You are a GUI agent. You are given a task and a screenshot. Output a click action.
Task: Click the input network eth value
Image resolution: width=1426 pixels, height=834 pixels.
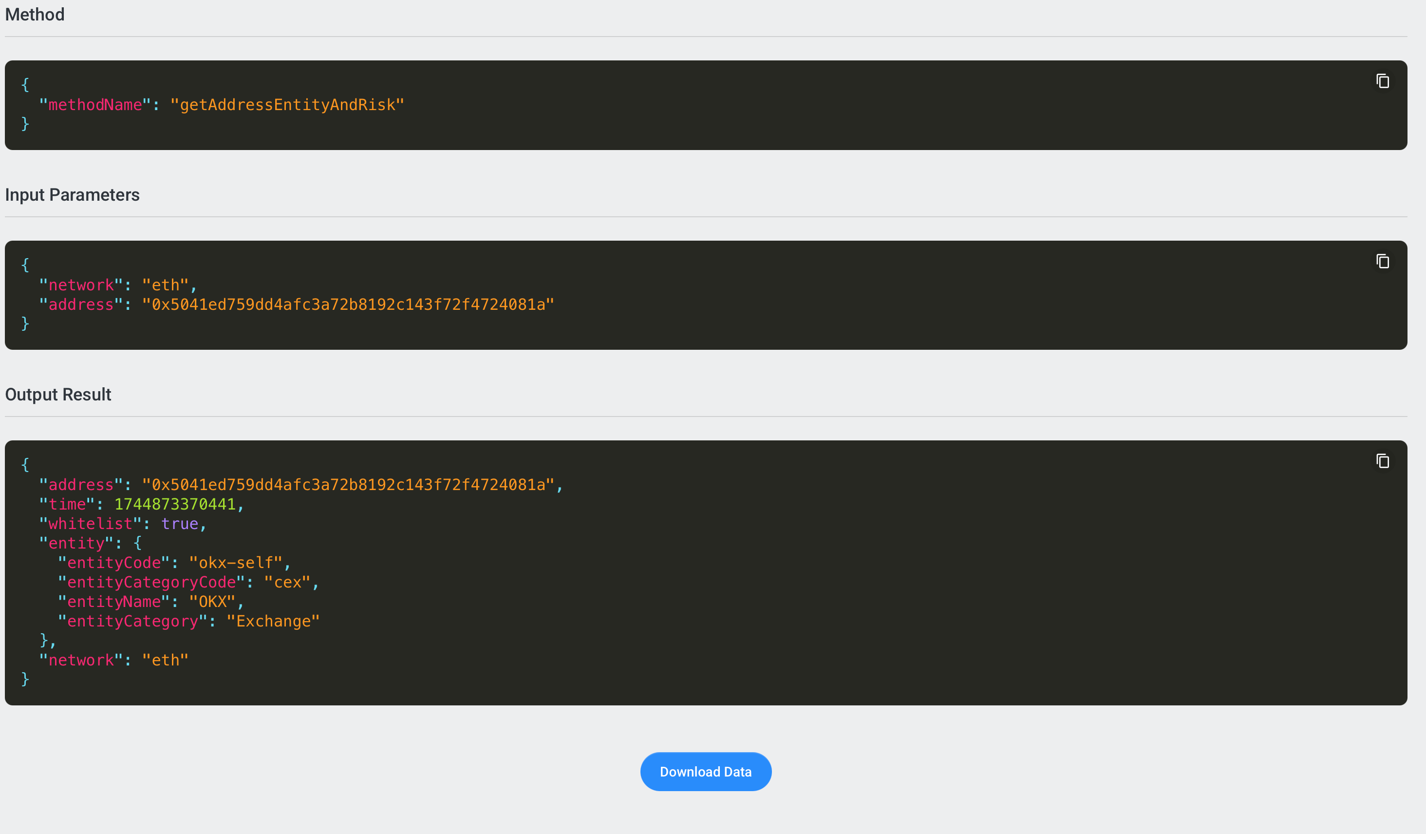(x=165, y=285)
